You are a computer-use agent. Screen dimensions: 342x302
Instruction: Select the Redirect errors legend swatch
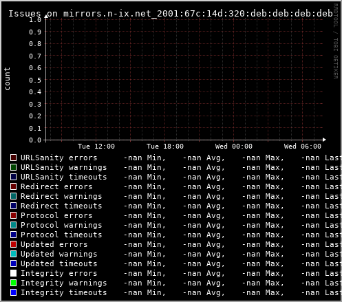coord(13,186)
